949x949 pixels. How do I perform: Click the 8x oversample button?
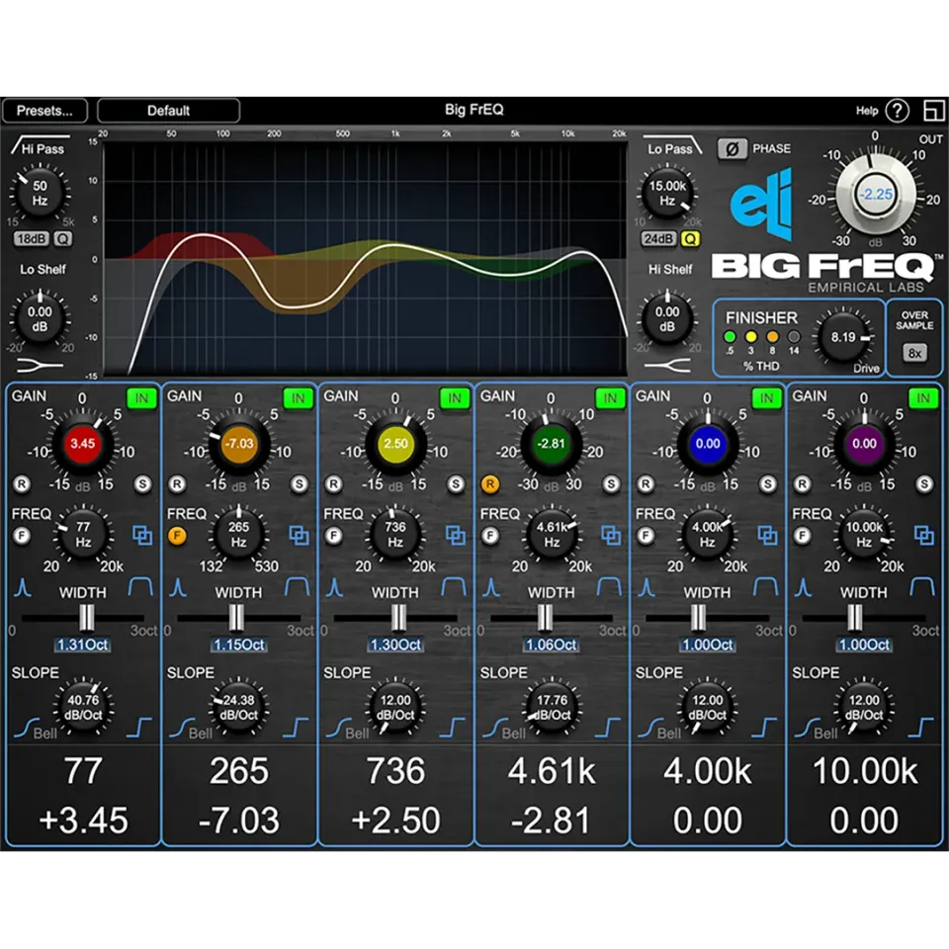pos(914,353)
